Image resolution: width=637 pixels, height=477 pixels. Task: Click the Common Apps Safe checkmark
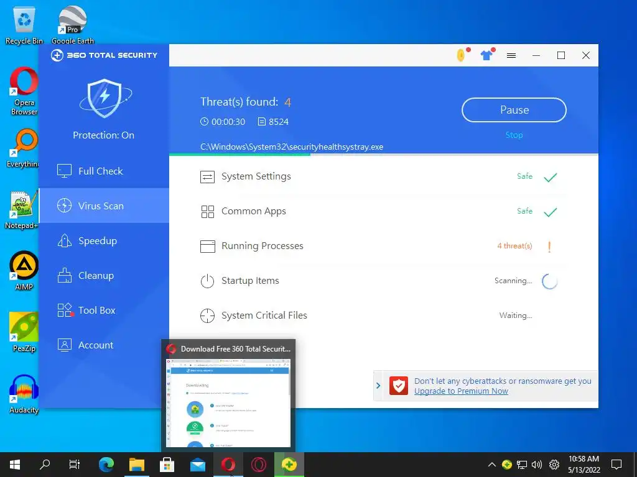(x=550, y=212)
